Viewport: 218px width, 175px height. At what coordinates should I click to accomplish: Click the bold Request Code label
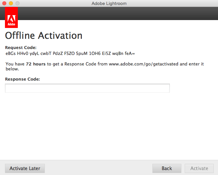point(21,48)
